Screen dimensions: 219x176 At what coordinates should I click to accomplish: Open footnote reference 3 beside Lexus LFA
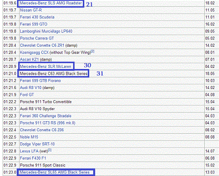tap(50, 150)
